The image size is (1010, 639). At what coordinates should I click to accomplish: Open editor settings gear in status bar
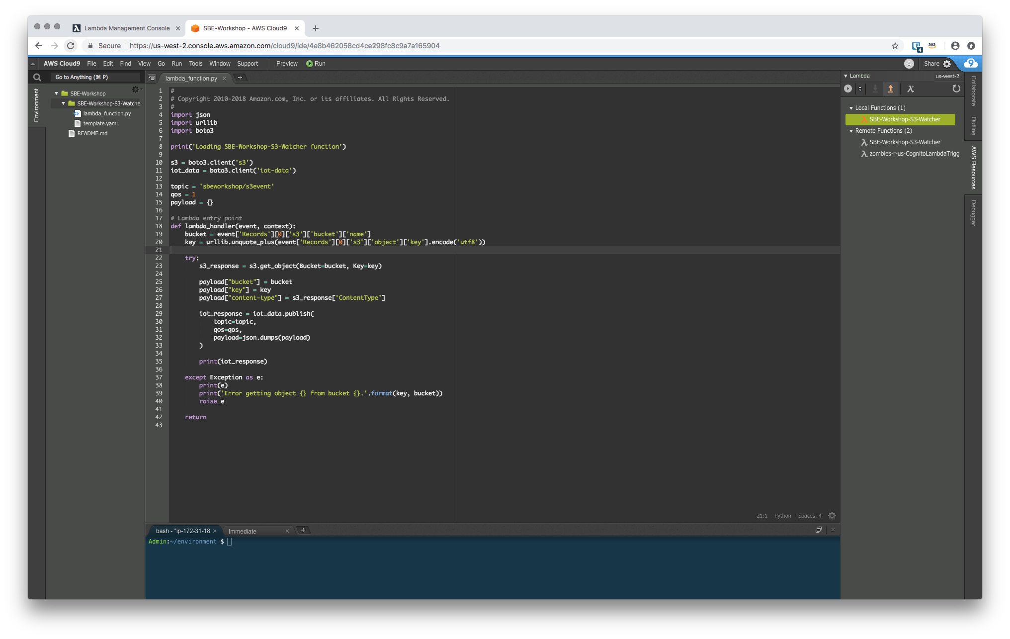(832, 516)
